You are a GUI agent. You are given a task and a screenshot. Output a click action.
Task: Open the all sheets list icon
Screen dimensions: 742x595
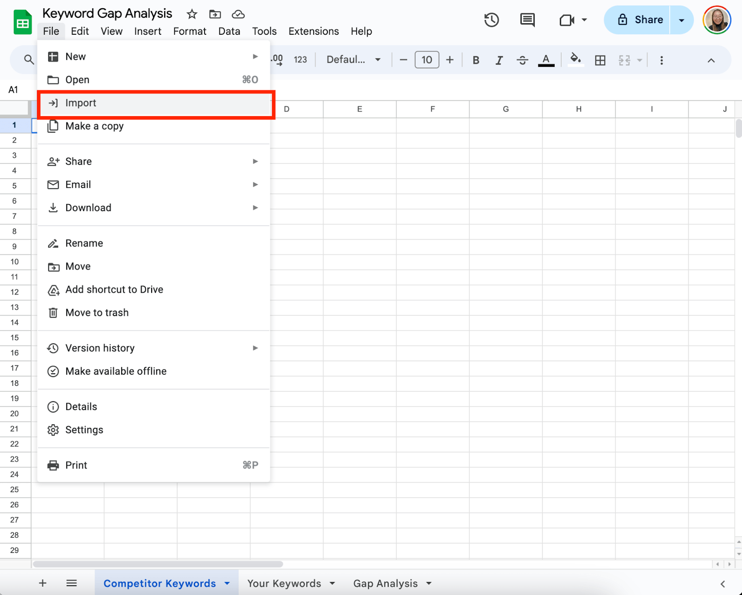click(71, 583)
